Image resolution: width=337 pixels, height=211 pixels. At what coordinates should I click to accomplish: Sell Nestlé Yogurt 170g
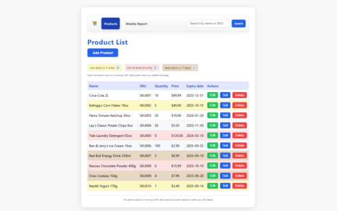[225, 185]
